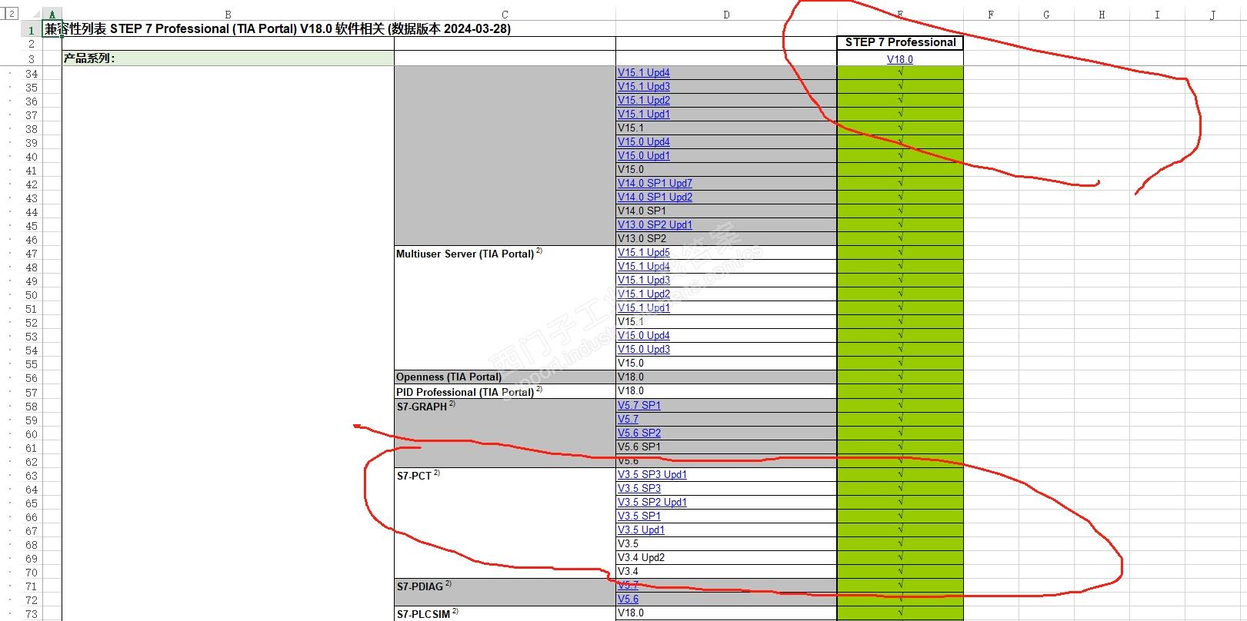Open the S7-GRAPH V5.7 SP1 link

pos(639,406)
